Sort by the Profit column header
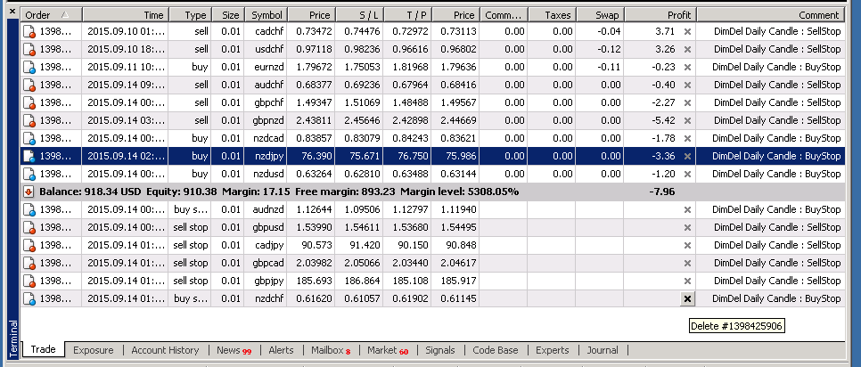This screenshot has width=861, height=367. 660,15
